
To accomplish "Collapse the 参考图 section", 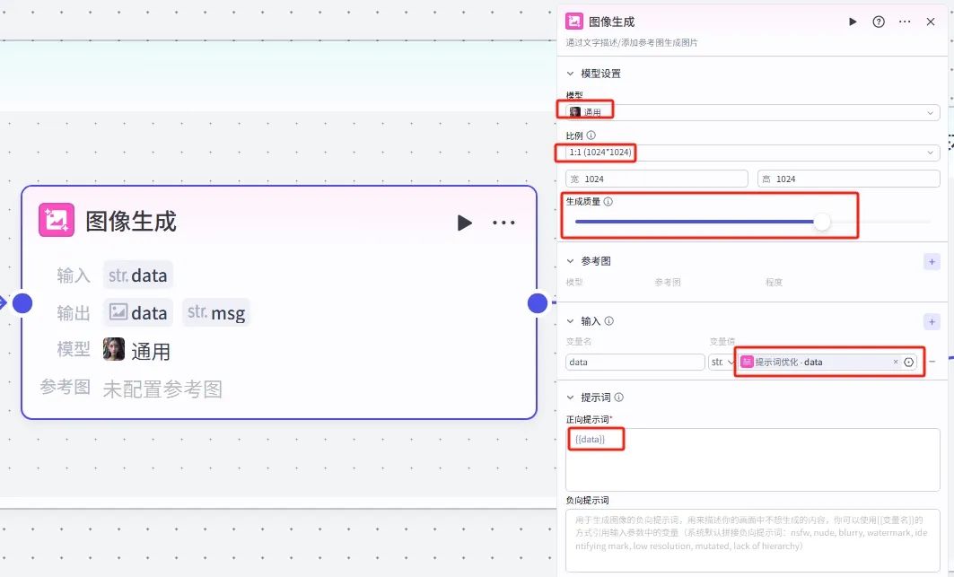I will tap(570, 261).
